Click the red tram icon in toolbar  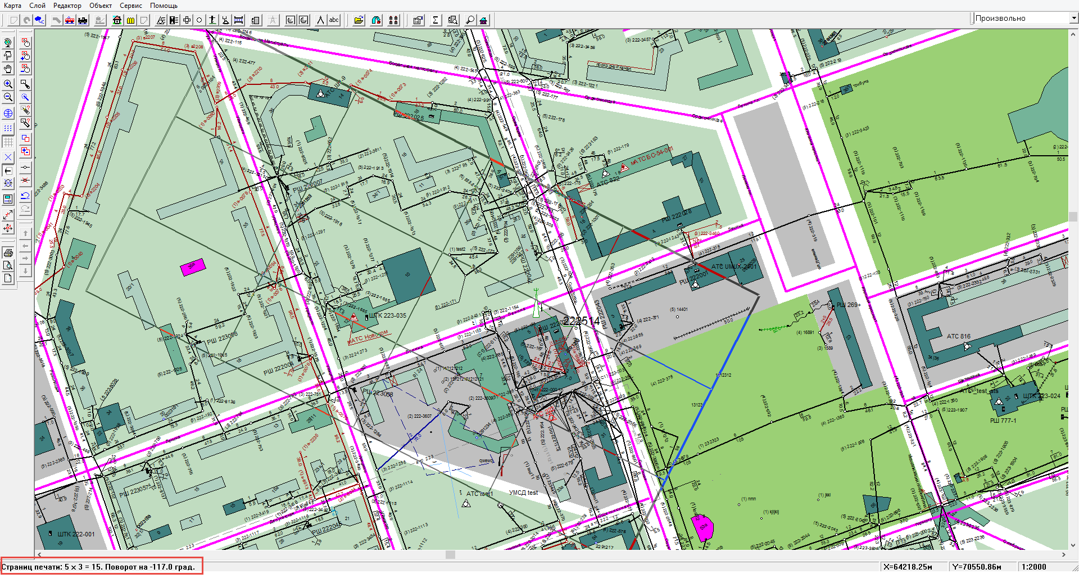tap(70, 20)
